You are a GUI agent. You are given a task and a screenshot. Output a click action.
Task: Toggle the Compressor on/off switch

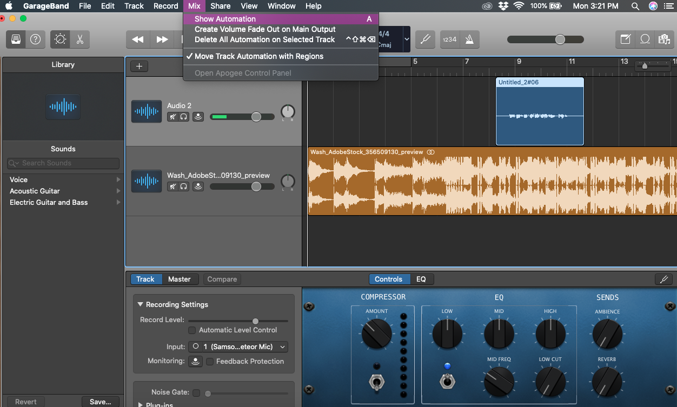pyautogui.click(x=376, y=383)
